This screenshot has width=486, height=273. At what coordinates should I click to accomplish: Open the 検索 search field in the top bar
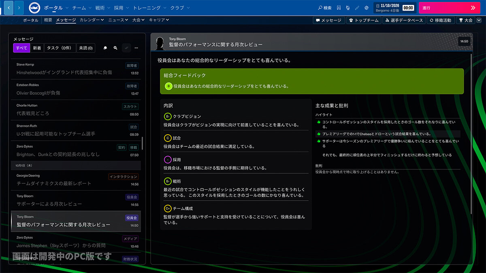pyautogui.click(x=325, y=8)
